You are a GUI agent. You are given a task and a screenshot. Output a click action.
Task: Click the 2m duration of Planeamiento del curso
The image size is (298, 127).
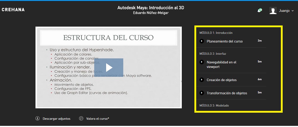pyautogui.click(x=260, y=41)
